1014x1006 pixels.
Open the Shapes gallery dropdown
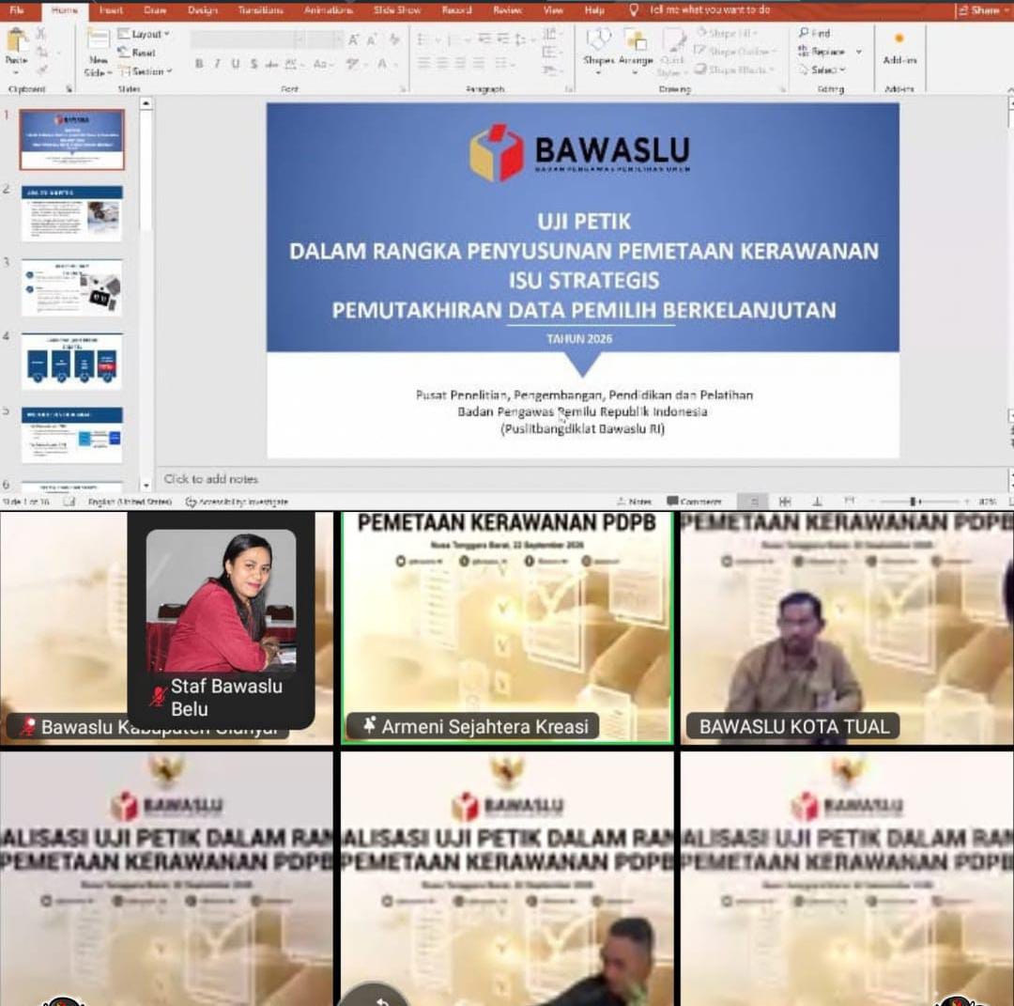pyautogui.click(x=597, y=71)
